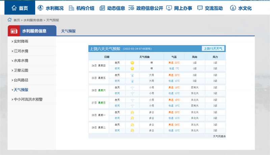The image size is (270, 155).
Task: Click the 风向 column header
Action: [195, 57]
